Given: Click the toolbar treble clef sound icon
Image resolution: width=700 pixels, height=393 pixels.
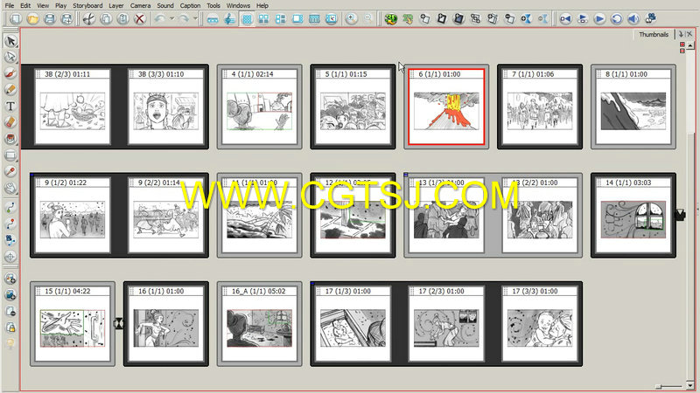Looking at the screenshot, I should (229, 18).
